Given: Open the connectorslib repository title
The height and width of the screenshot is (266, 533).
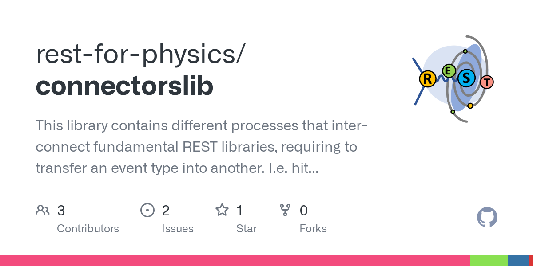Looking at the screenshot, I should pos(124,86).
